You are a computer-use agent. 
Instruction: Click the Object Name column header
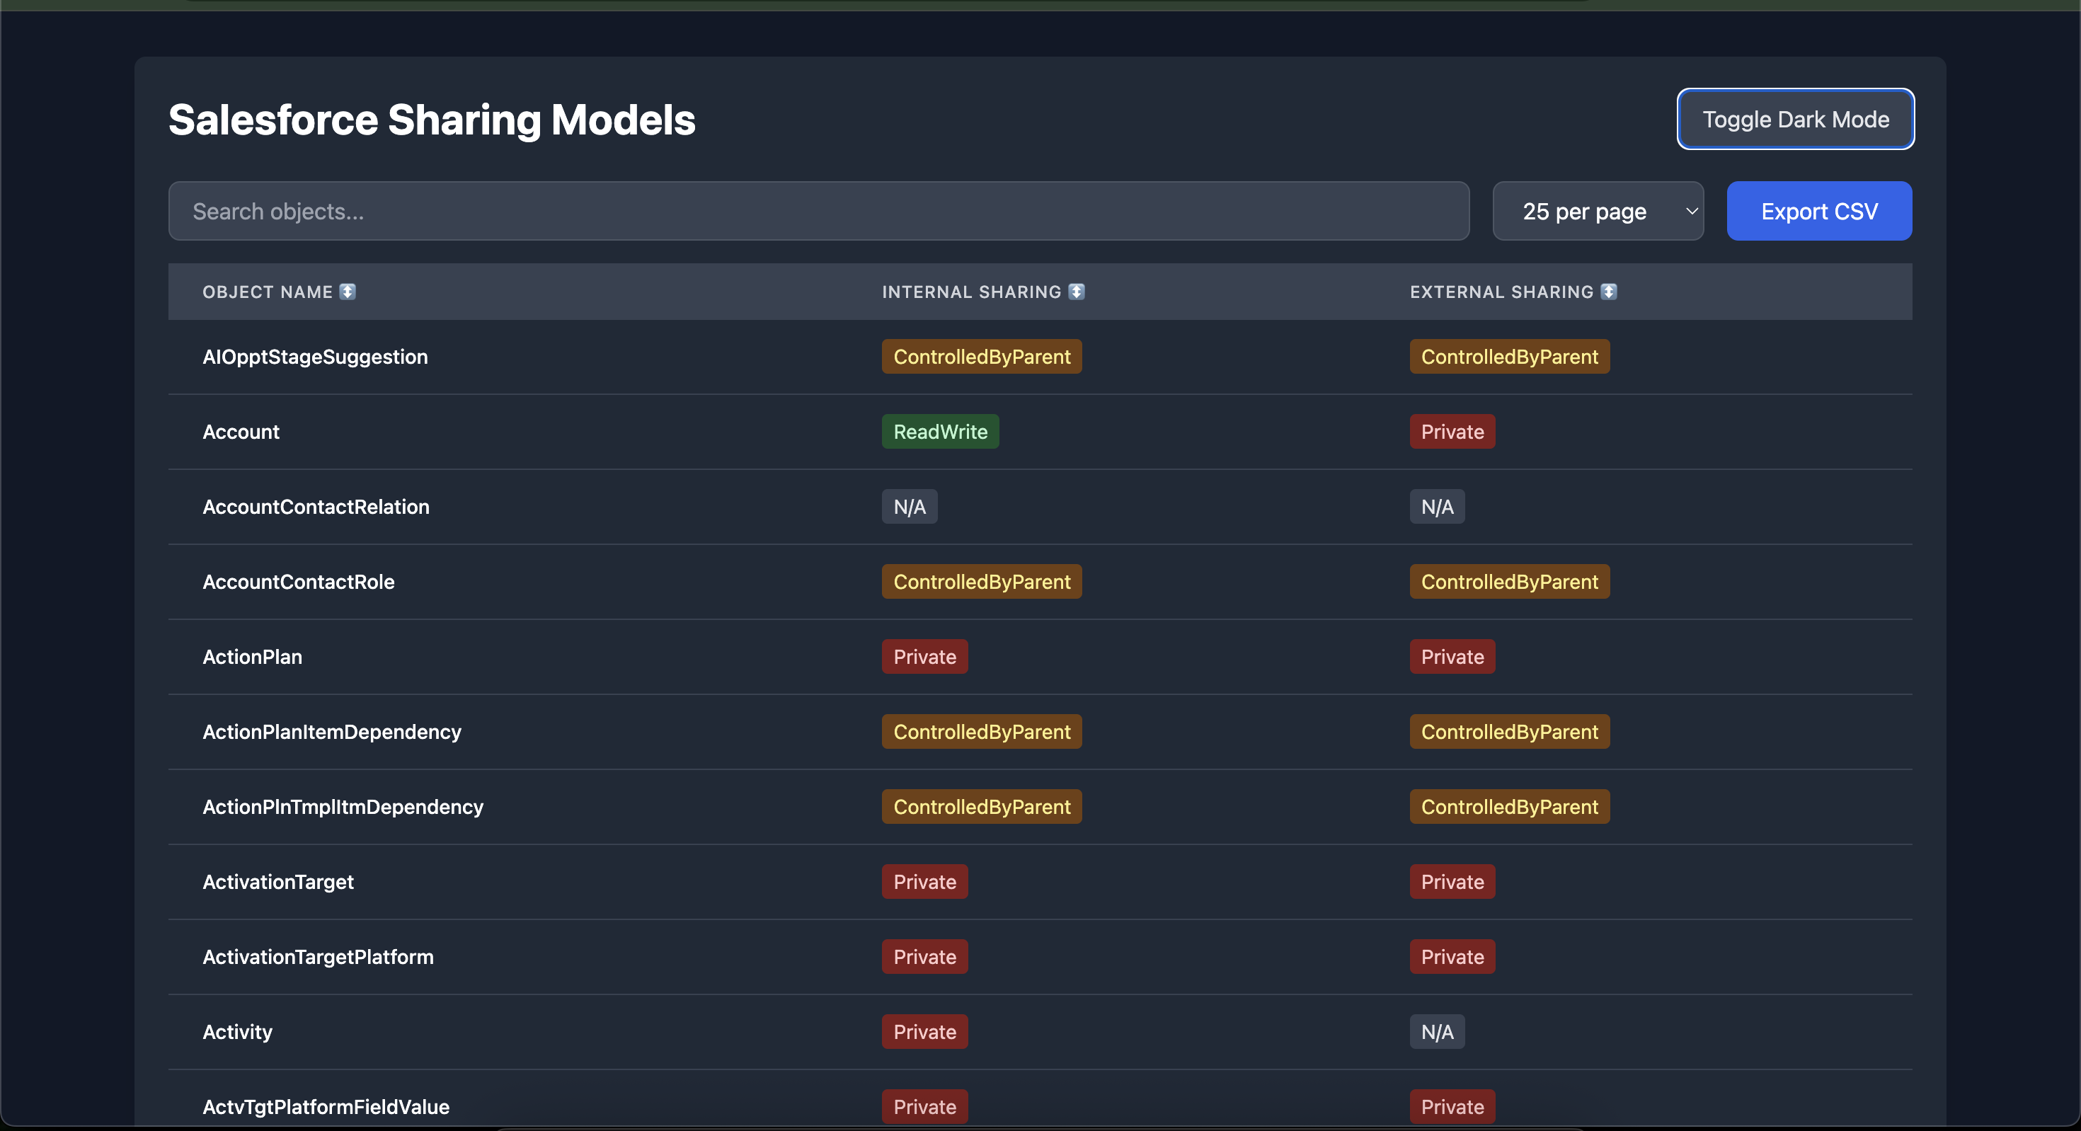(x=268, y=292)
